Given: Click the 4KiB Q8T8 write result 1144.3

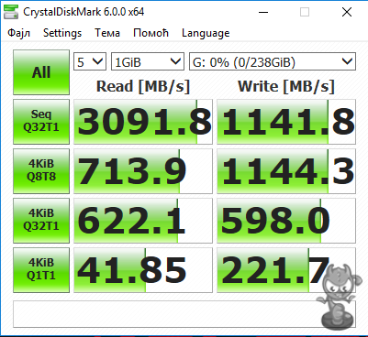Looking at the screenshot, I should [x=286, y=171].
